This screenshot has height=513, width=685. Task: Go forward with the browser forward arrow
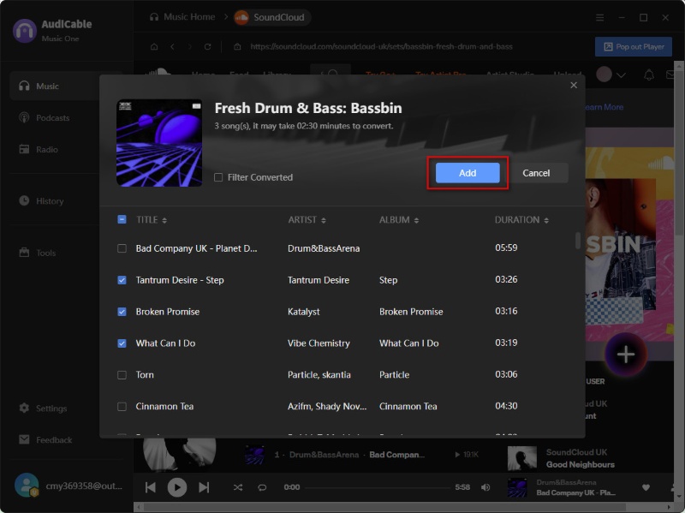(189, 47)
